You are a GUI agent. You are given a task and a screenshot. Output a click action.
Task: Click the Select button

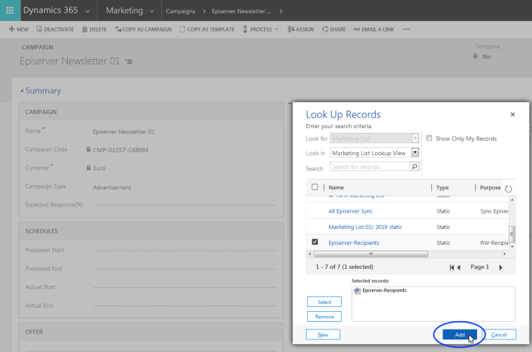[x=324, y=302]
